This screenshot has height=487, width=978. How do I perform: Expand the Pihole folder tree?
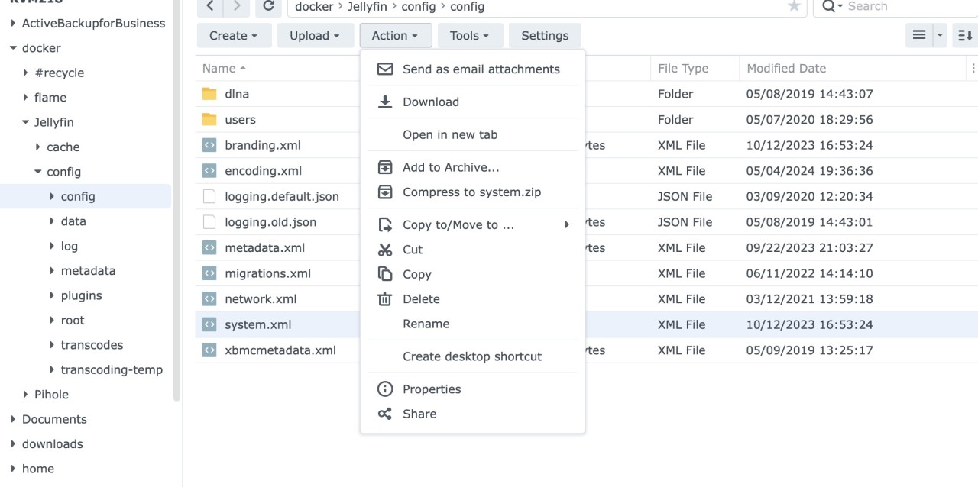(x=26, y=395)
